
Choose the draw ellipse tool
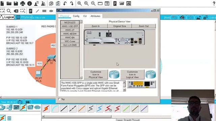(x=51, y=11)
